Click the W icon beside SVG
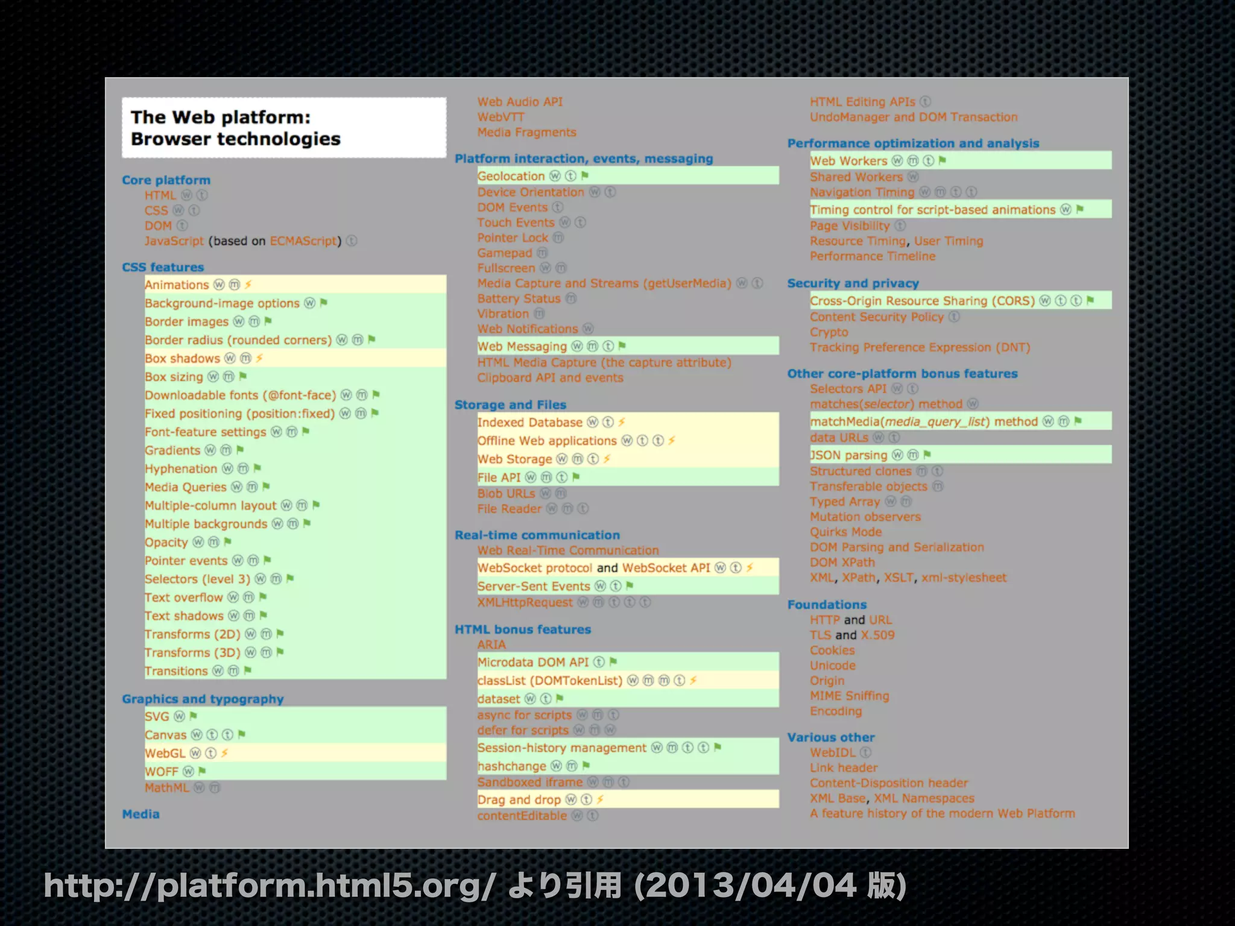Screen dimensions: 1235x926 (x=179, y=716)
